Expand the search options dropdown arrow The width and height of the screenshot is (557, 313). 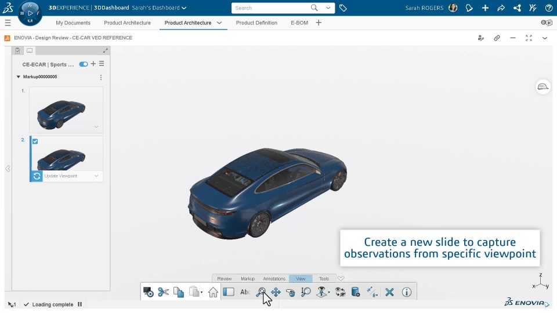tap(328, 8)
